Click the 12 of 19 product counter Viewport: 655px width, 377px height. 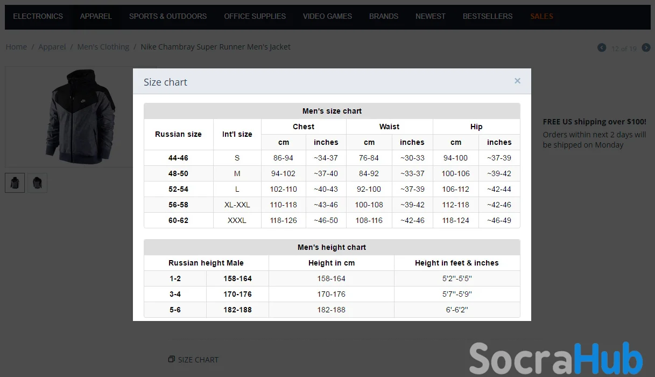point(624,48)
